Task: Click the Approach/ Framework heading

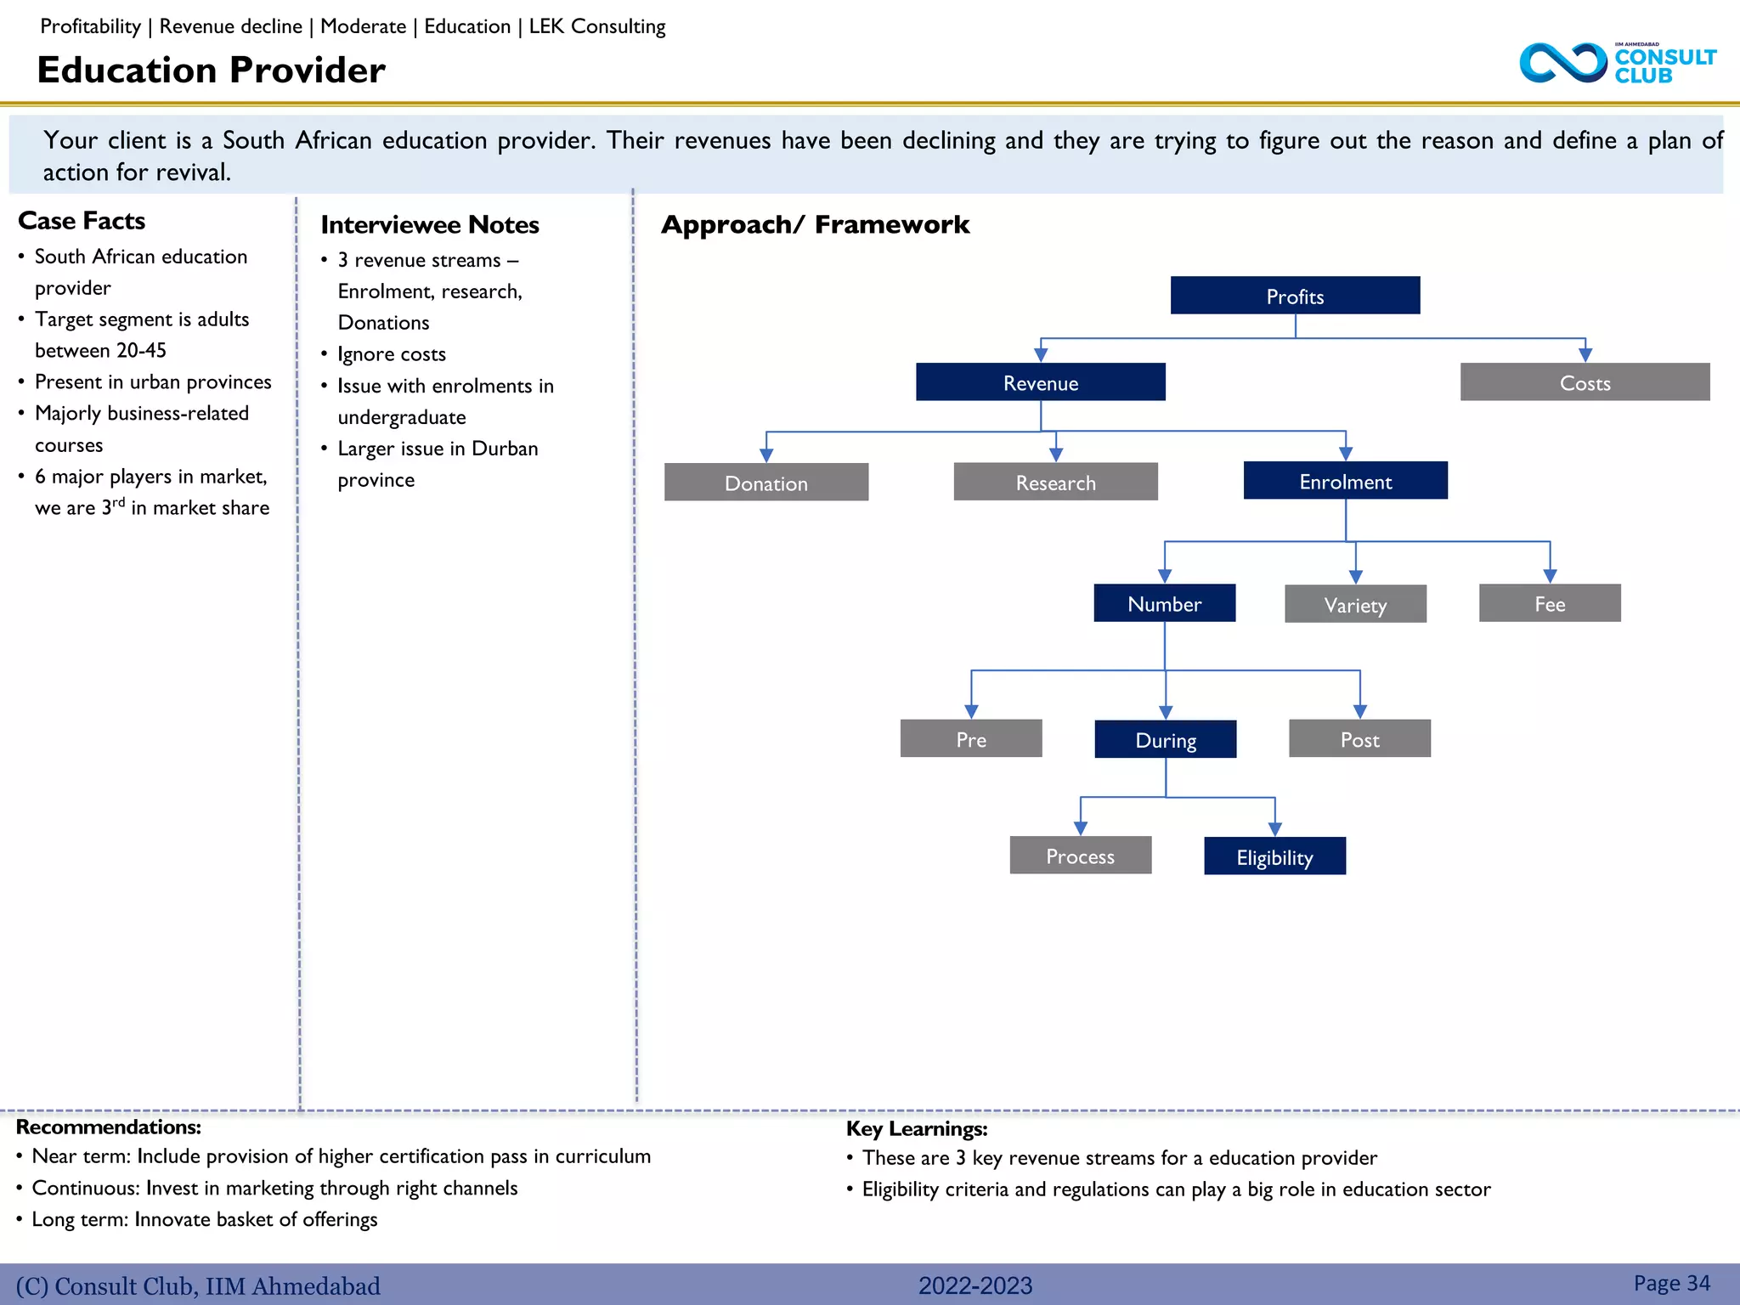Action: (815, 224)
